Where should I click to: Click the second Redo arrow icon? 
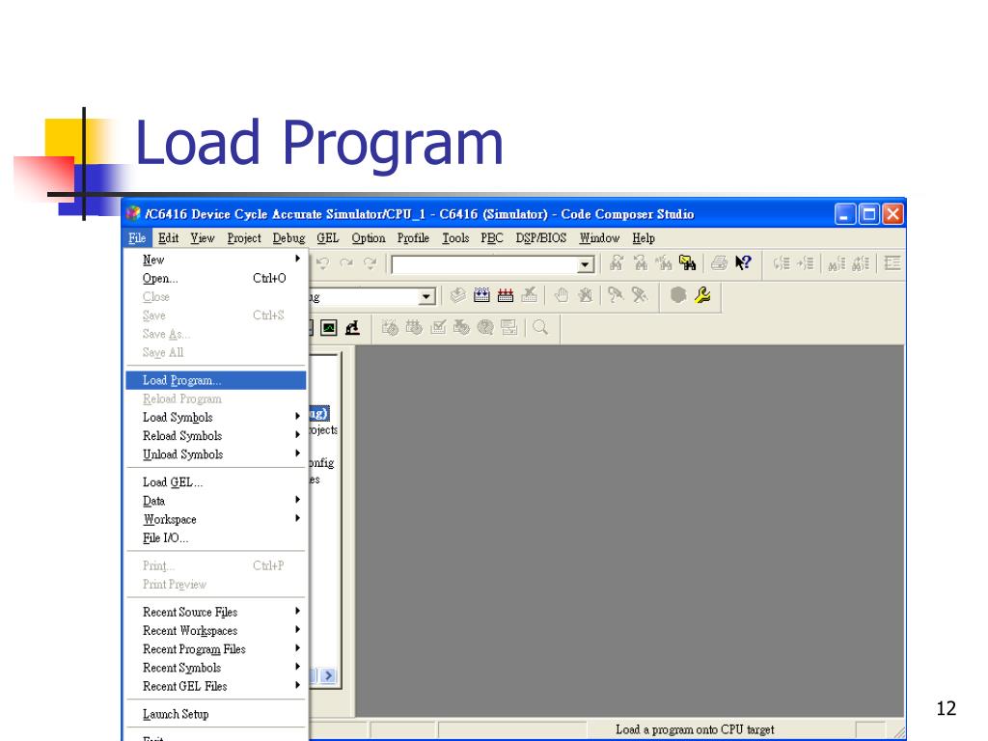click(x=370, y=263)
